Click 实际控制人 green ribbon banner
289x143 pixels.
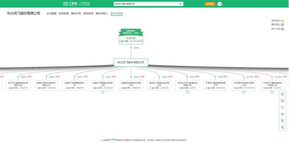point(131,32)
